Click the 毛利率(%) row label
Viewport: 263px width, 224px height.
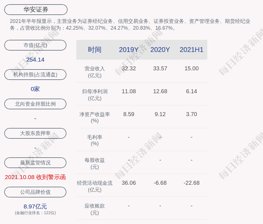click(95, 140)
